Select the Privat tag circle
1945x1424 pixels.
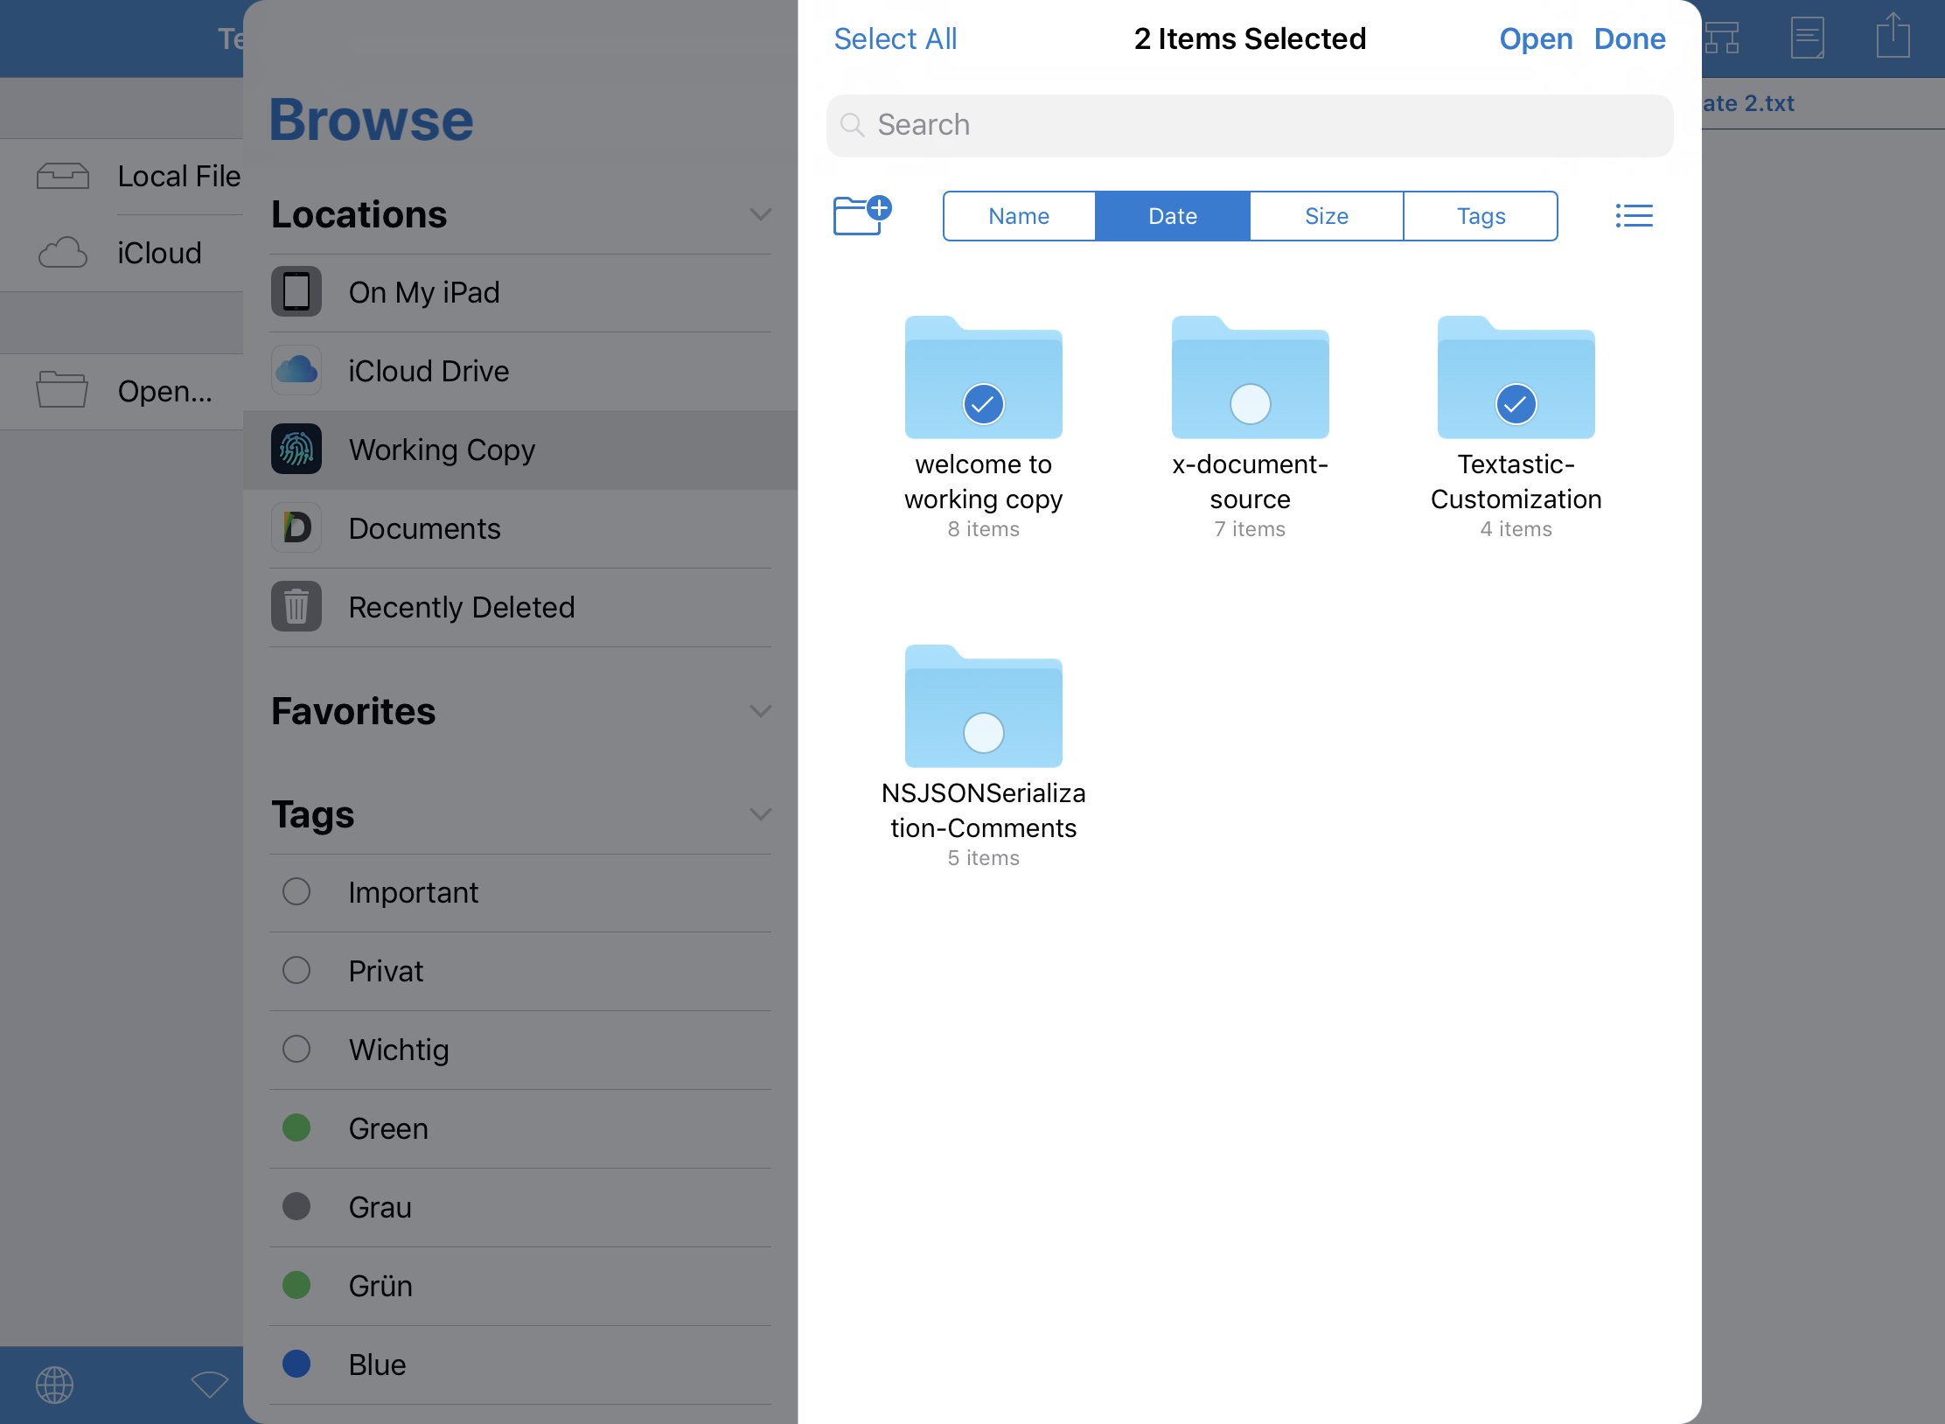tap(296, 970)
